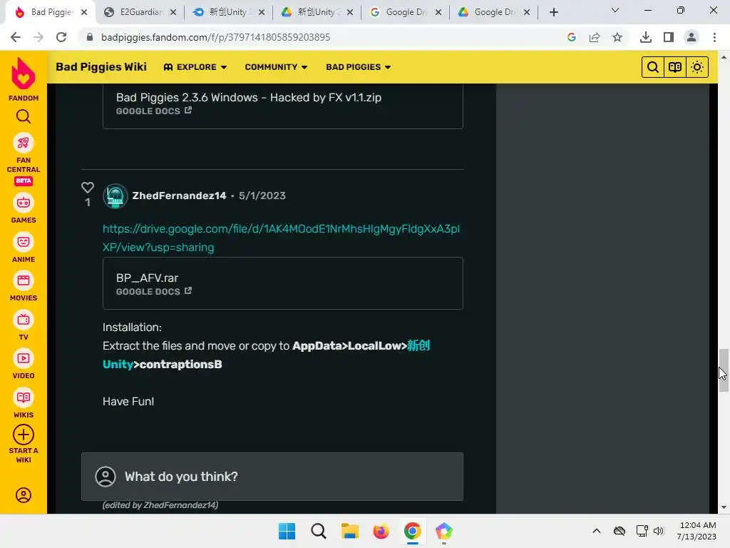
Task: Bookmark this page with star icon
Action: [x=617, y=37]
